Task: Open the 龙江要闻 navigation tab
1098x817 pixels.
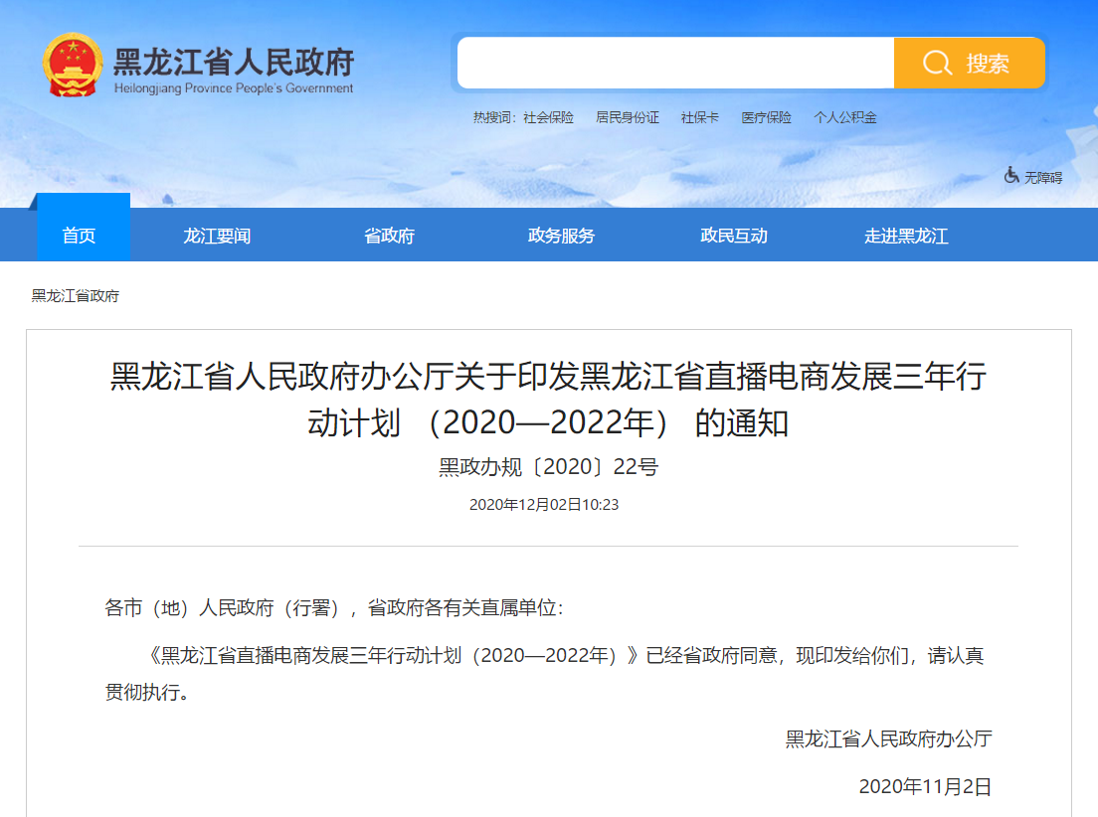Action: pyautogui.click(x=217, y=236)
